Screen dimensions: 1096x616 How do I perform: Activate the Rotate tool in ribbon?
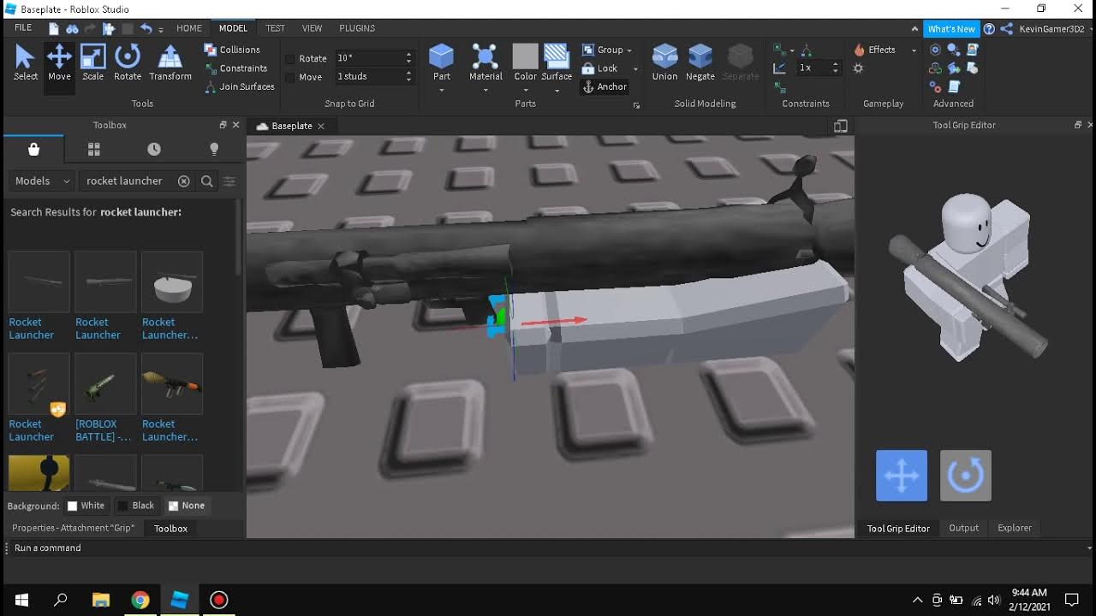(127, 63)
